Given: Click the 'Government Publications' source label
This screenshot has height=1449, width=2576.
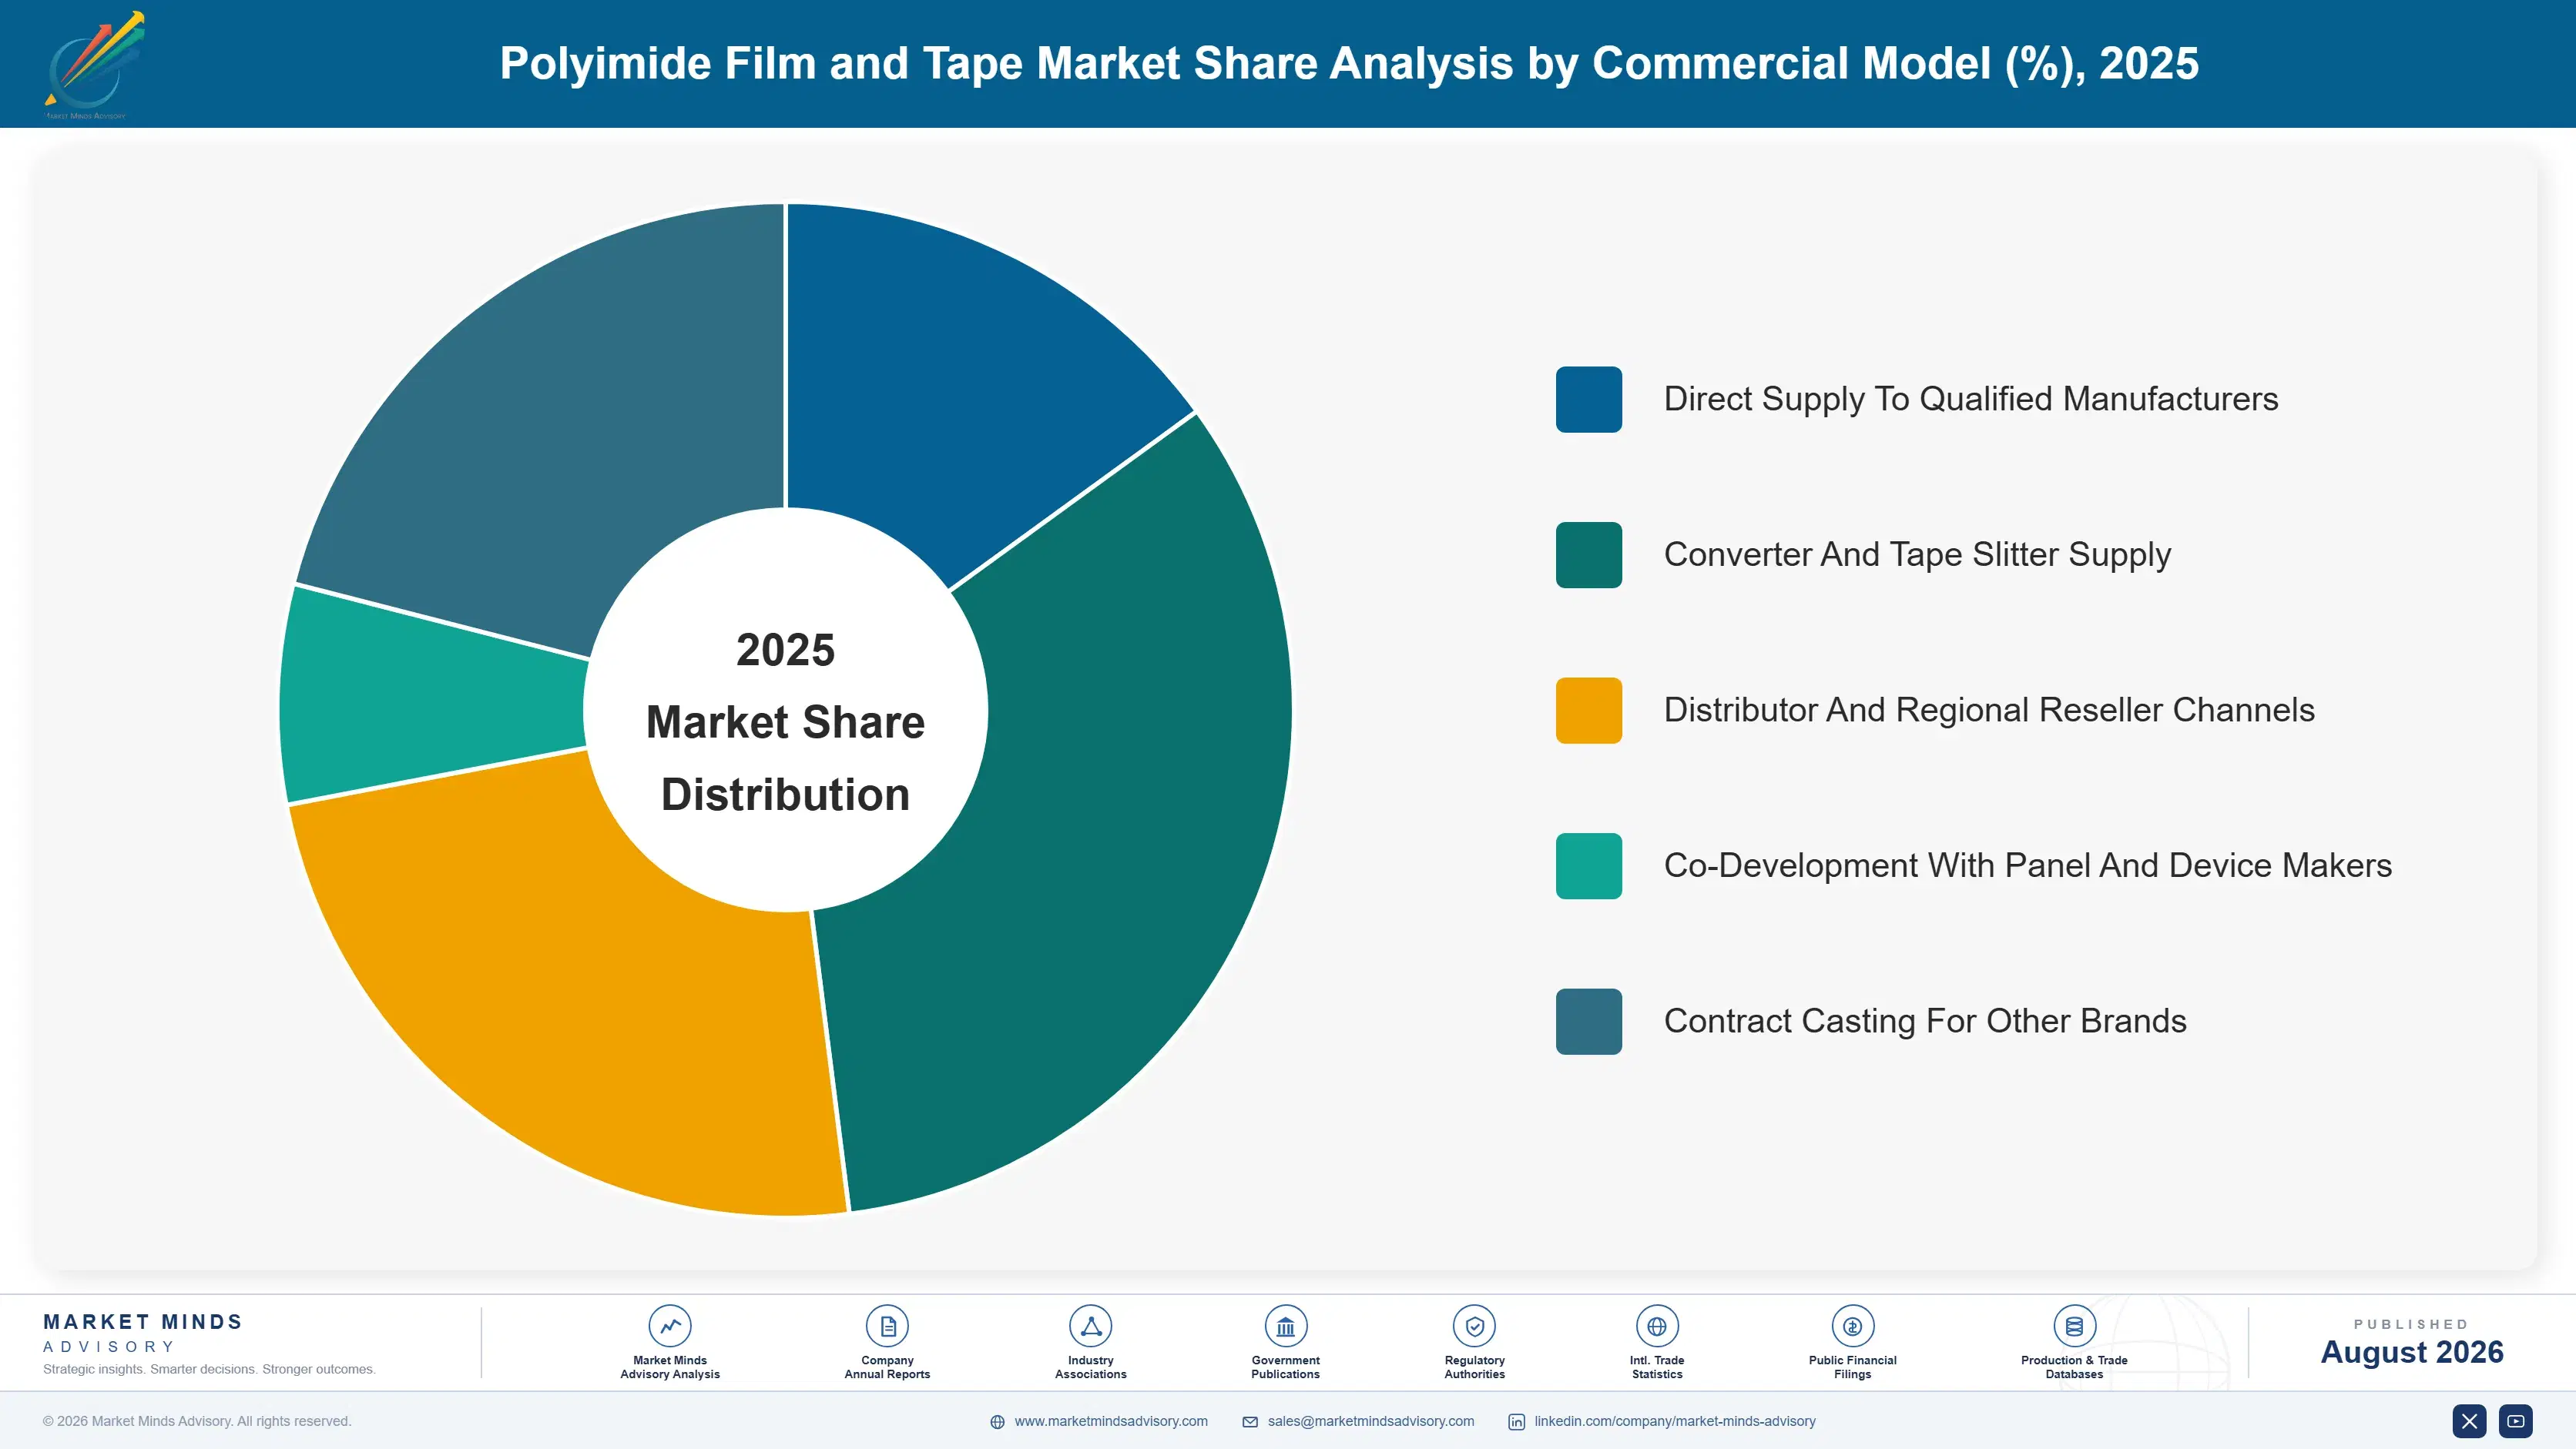Looking at the screenshot, I should (x=1285, y=1367).
